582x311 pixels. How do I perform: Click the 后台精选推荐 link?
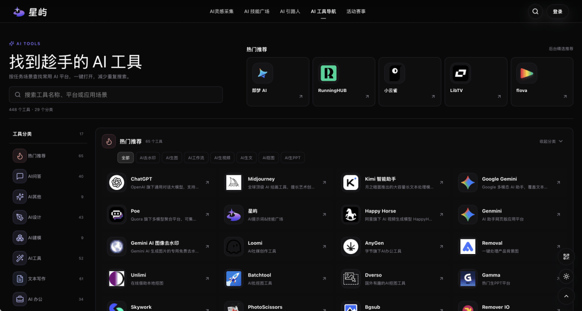click(561, 49)
